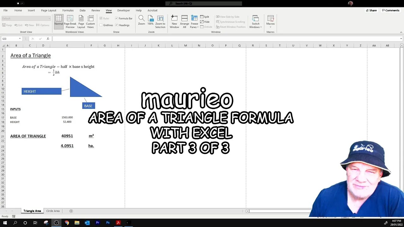Screen dimensions: 404x227
Task: Open the Comments pane
Action: tap(390, 10)
